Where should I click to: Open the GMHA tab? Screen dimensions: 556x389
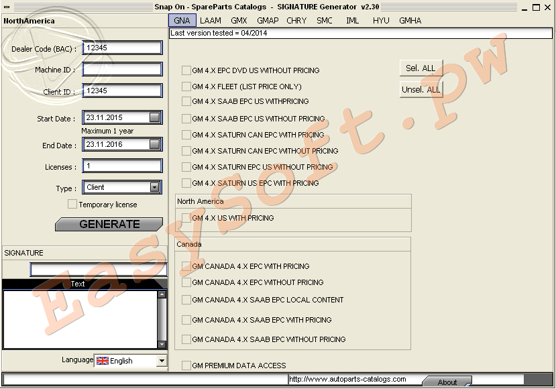pyautogui.click(x=410, y=21)
